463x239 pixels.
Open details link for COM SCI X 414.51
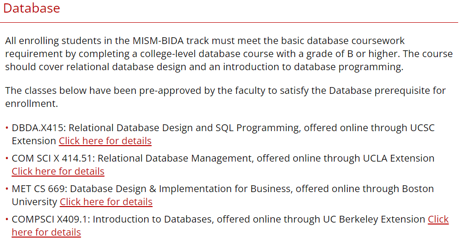coord(58,171)
